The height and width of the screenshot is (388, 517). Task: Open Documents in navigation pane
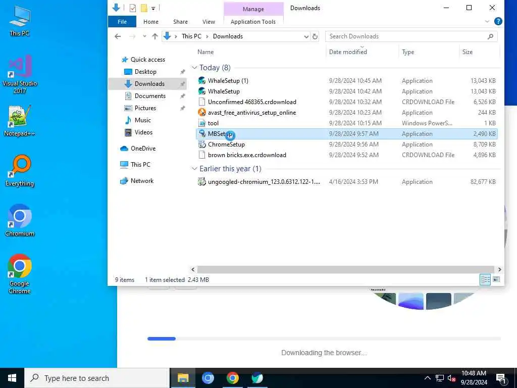pyautogui.click(x=150, y=96)
